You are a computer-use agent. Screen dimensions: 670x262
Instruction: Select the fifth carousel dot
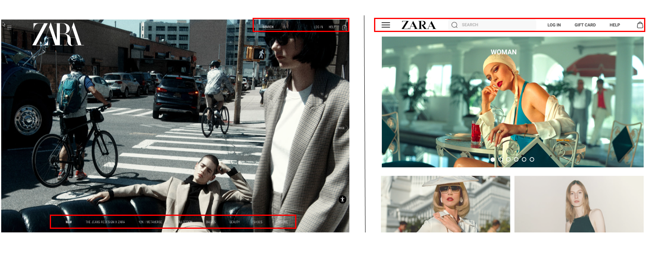[x=524, y=160]
